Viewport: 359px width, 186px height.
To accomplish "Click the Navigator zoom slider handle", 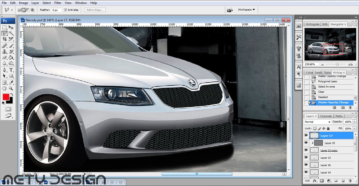I will (337, 64).
